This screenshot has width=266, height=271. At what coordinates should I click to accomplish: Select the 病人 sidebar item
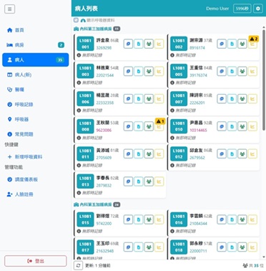pyautogui.click(x=36, y=60)
